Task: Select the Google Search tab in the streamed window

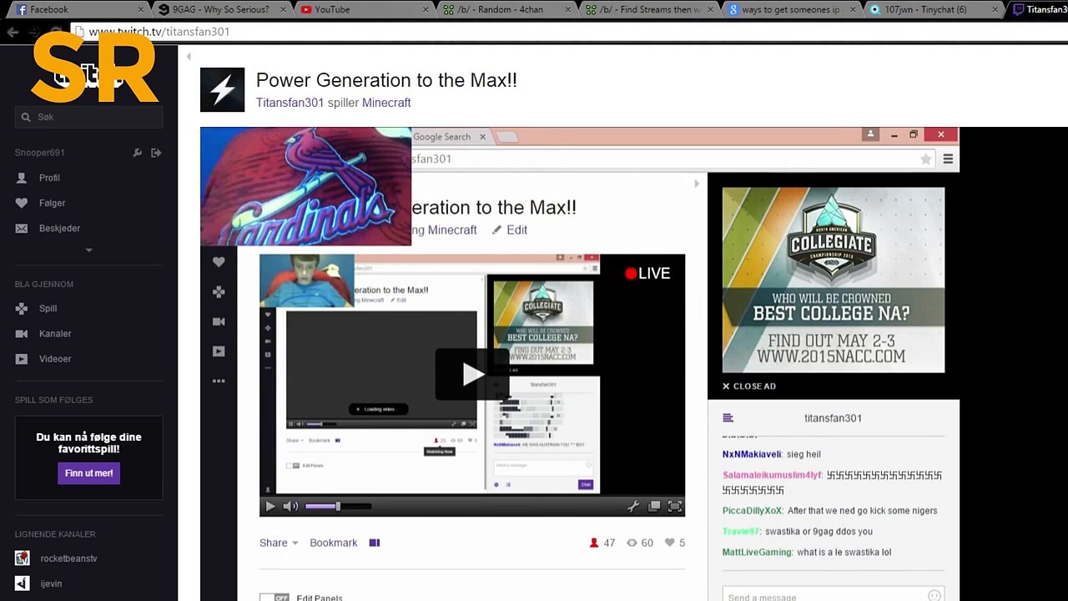Action: (442, 137)
